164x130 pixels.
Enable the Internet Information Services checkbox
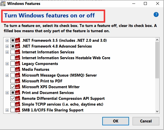point(13,52)
